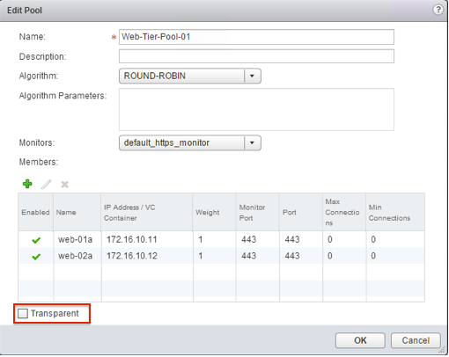Screen dimensions: 449x357
Task: Click the X delete member icon
Action: point(64,185)
